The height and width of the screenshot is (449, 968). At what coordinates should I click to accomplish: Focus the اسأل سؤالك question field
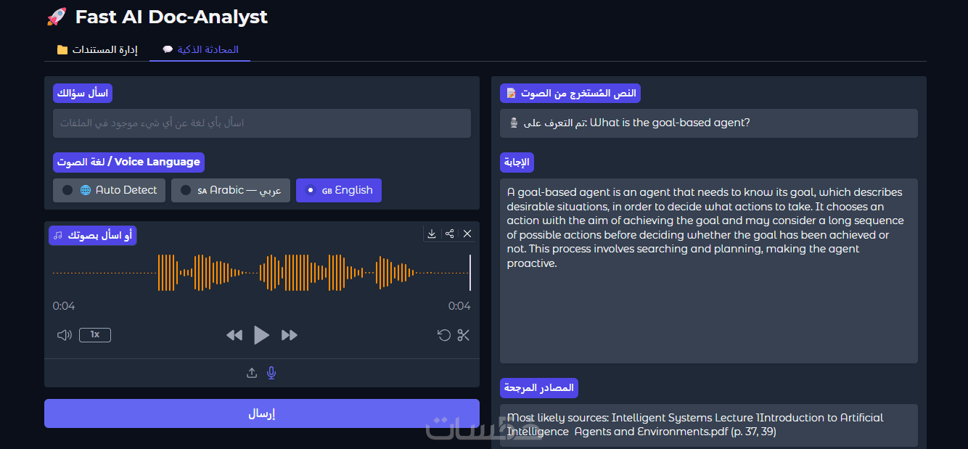(262, 123)
